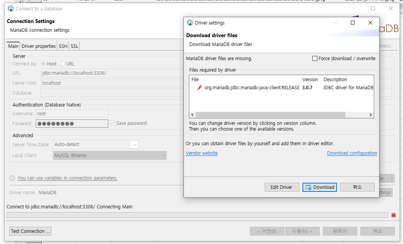Open the Driver properties tab
This screenshot has height=244, width=403.
pyautogui.click(x=38, y=46)
